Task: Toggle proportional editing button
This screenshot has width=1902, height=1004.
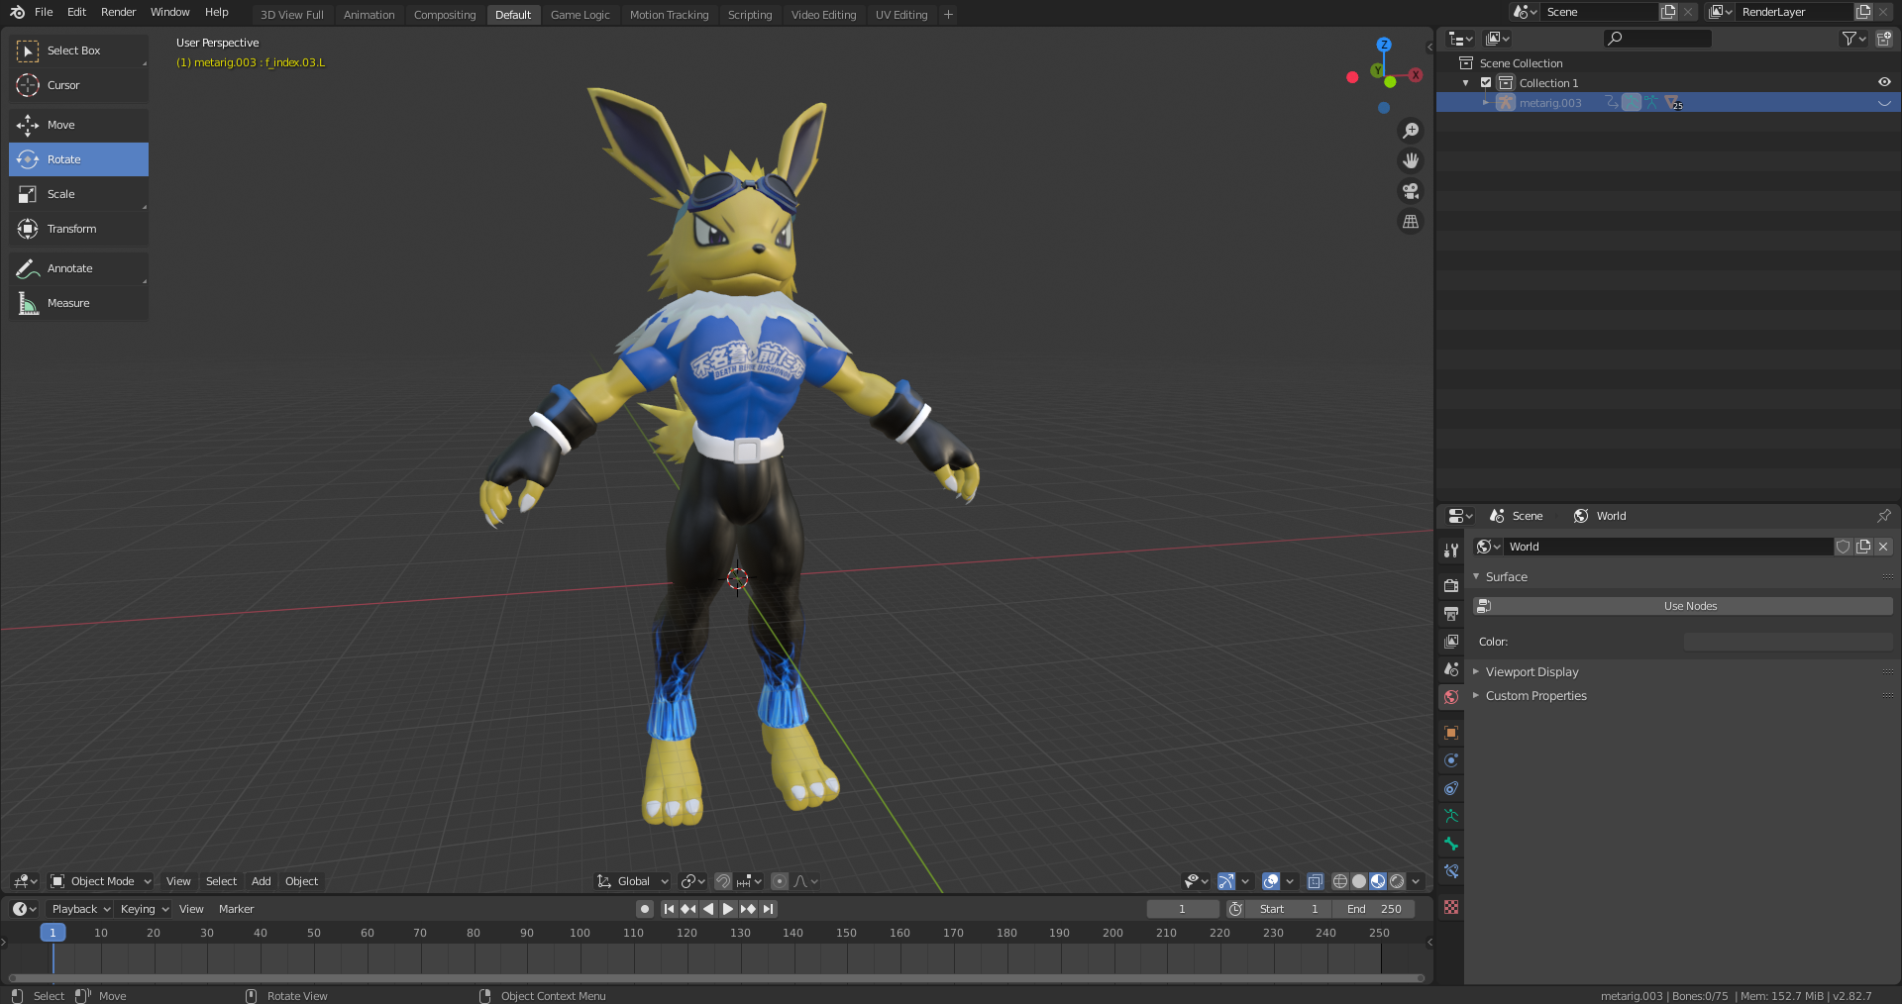Action: pyautogui.click(x=780, y=881)
